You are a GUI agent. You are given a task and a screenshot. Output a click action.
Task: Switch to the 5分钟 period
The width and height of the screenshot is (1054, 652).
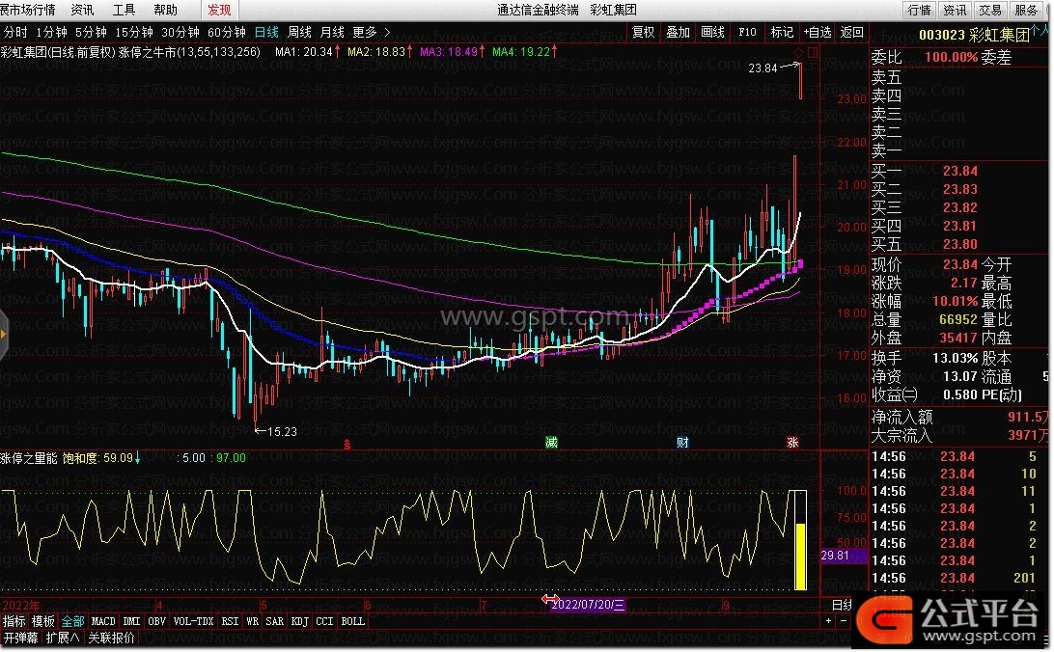point(91,32)
